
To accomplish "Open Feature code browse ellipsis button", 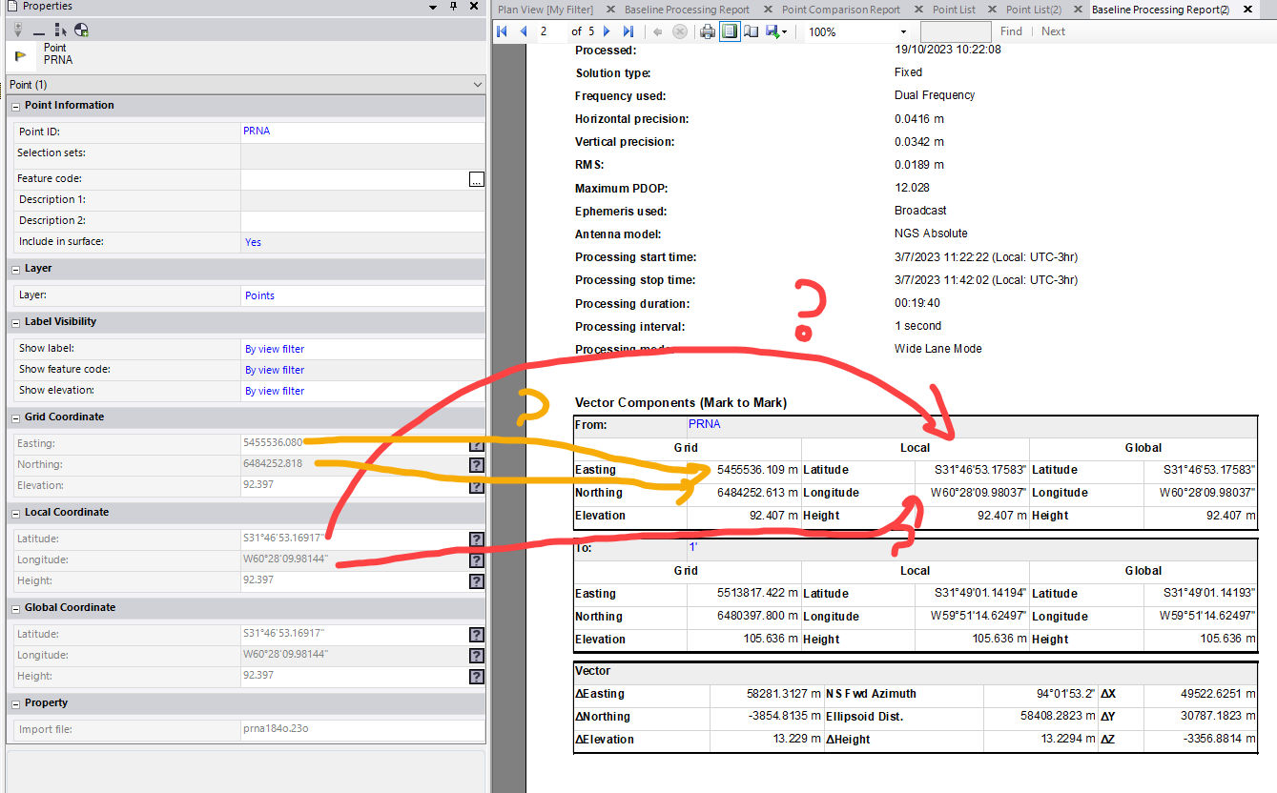I will click(476, 179).
